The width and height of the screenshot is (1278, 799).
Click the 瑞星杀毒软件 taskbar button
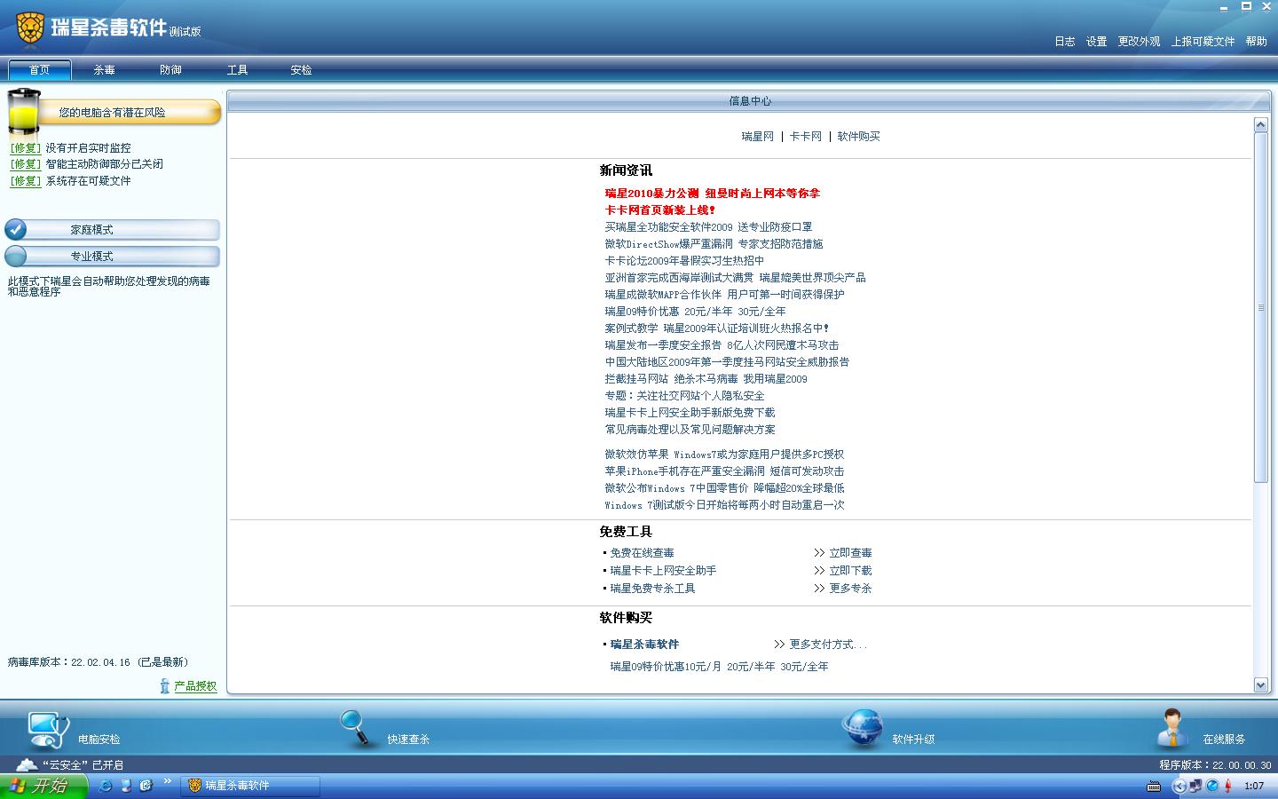click(x=250, y=786)
